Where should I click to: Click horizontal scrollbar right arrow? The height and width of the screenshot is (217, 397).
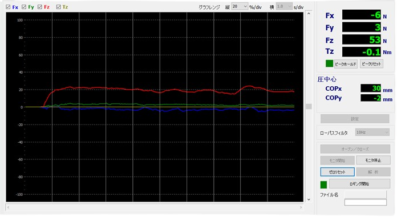[x=301, y=207]
